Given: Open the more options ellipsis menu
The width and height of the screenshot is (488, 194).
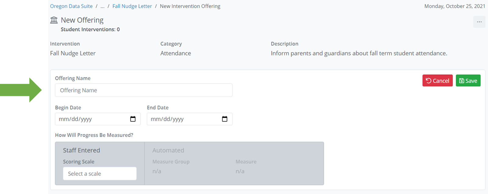Looking at the screenshot, I should tap(479, 22).
